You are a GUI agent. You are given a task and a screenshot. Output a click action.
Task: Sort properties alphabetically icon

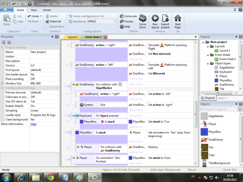[x=9, y=42]
